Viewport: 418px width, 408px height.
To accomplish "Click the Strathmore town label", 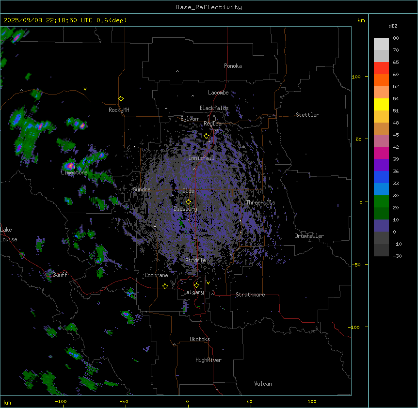I will click(x=250, y=295).
